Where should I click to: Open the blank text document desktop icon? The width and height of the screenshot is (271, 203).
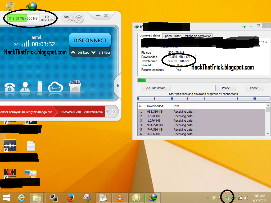coord(31,146)
